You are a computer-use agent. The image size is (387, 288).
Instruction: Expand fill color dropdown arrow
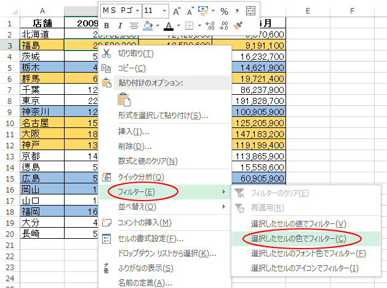pyautogui.click(x=158, y=26)
